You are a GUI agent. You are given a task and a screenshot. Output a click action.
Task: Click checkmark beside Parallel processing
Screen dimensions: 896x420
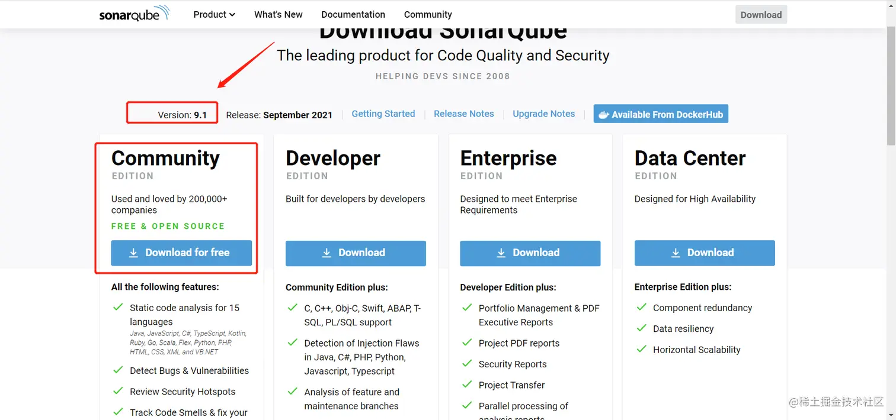466,406
